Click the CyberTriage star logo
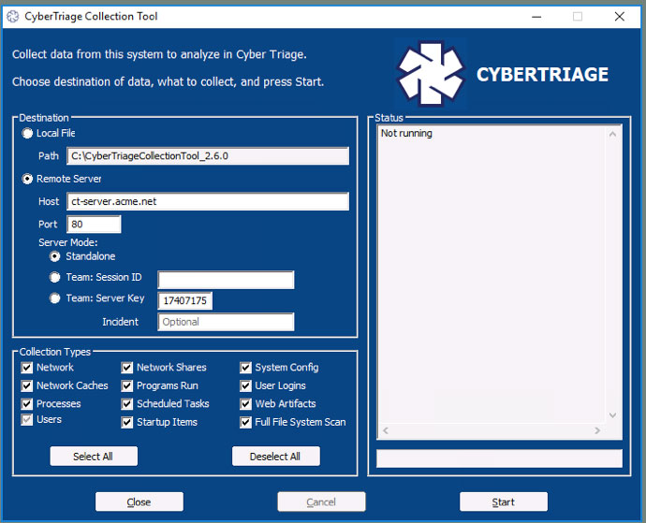Viewport: 646px width, 523px height. point(431,74)
